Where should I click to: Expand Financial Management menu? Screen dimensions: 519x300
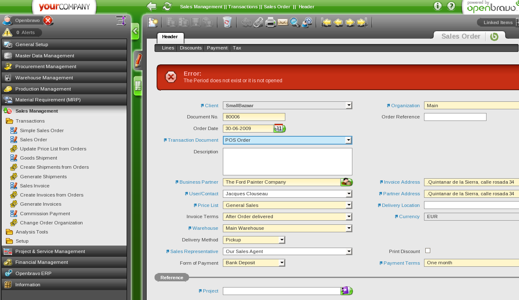click(x=64, y=262)
